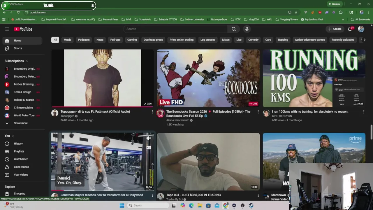This screenshot has height=210, width=373.
Task: Bookmark this page with star icon
Action: [x=296, y=12]
